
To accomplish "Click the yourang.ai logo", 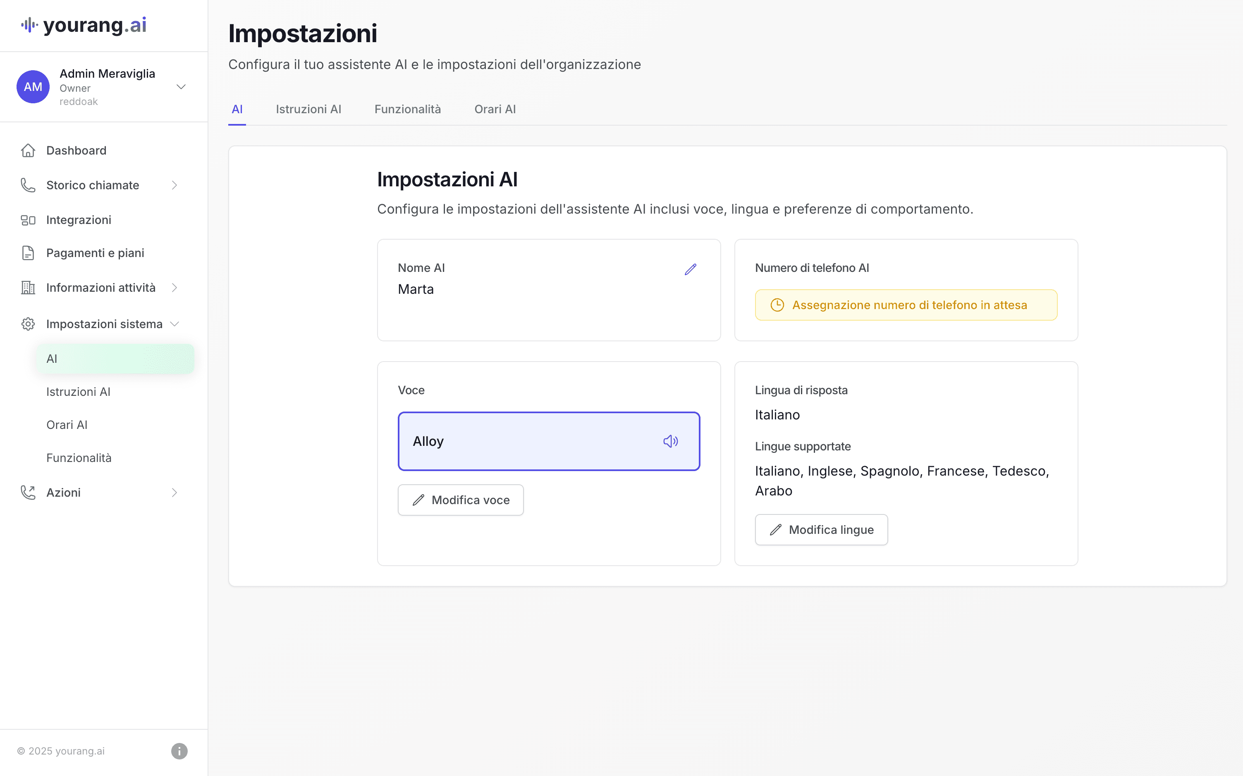I will [x=84, y=25].
